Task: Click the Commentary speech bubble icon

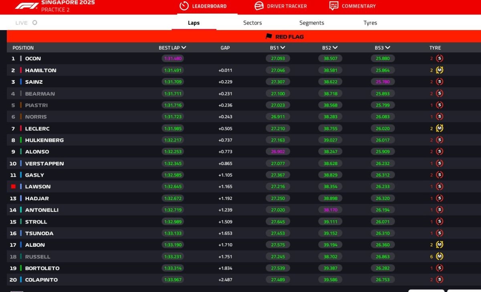Action: click(333, 6)
